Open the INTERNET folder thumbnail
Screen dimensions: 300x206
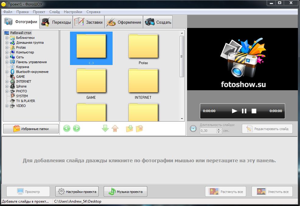click(x=143, y=84)
